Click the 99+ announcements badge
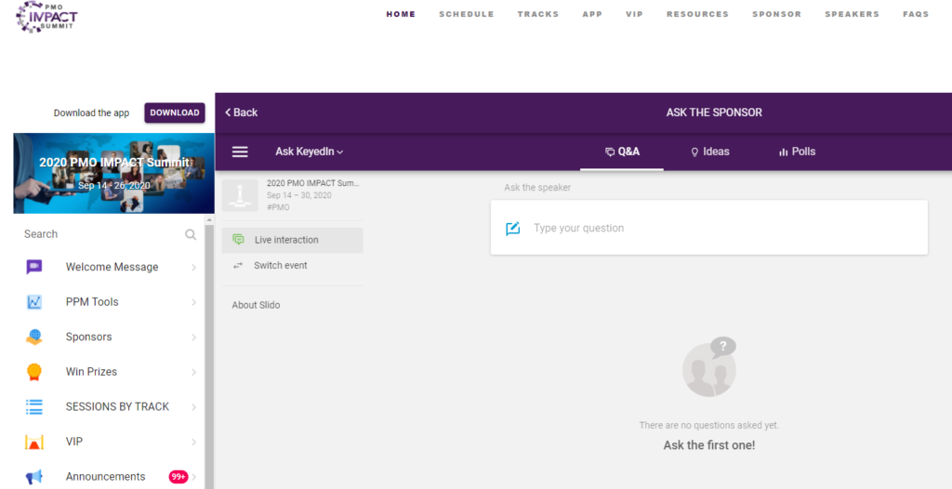952x489 pixels. (178, 477)
